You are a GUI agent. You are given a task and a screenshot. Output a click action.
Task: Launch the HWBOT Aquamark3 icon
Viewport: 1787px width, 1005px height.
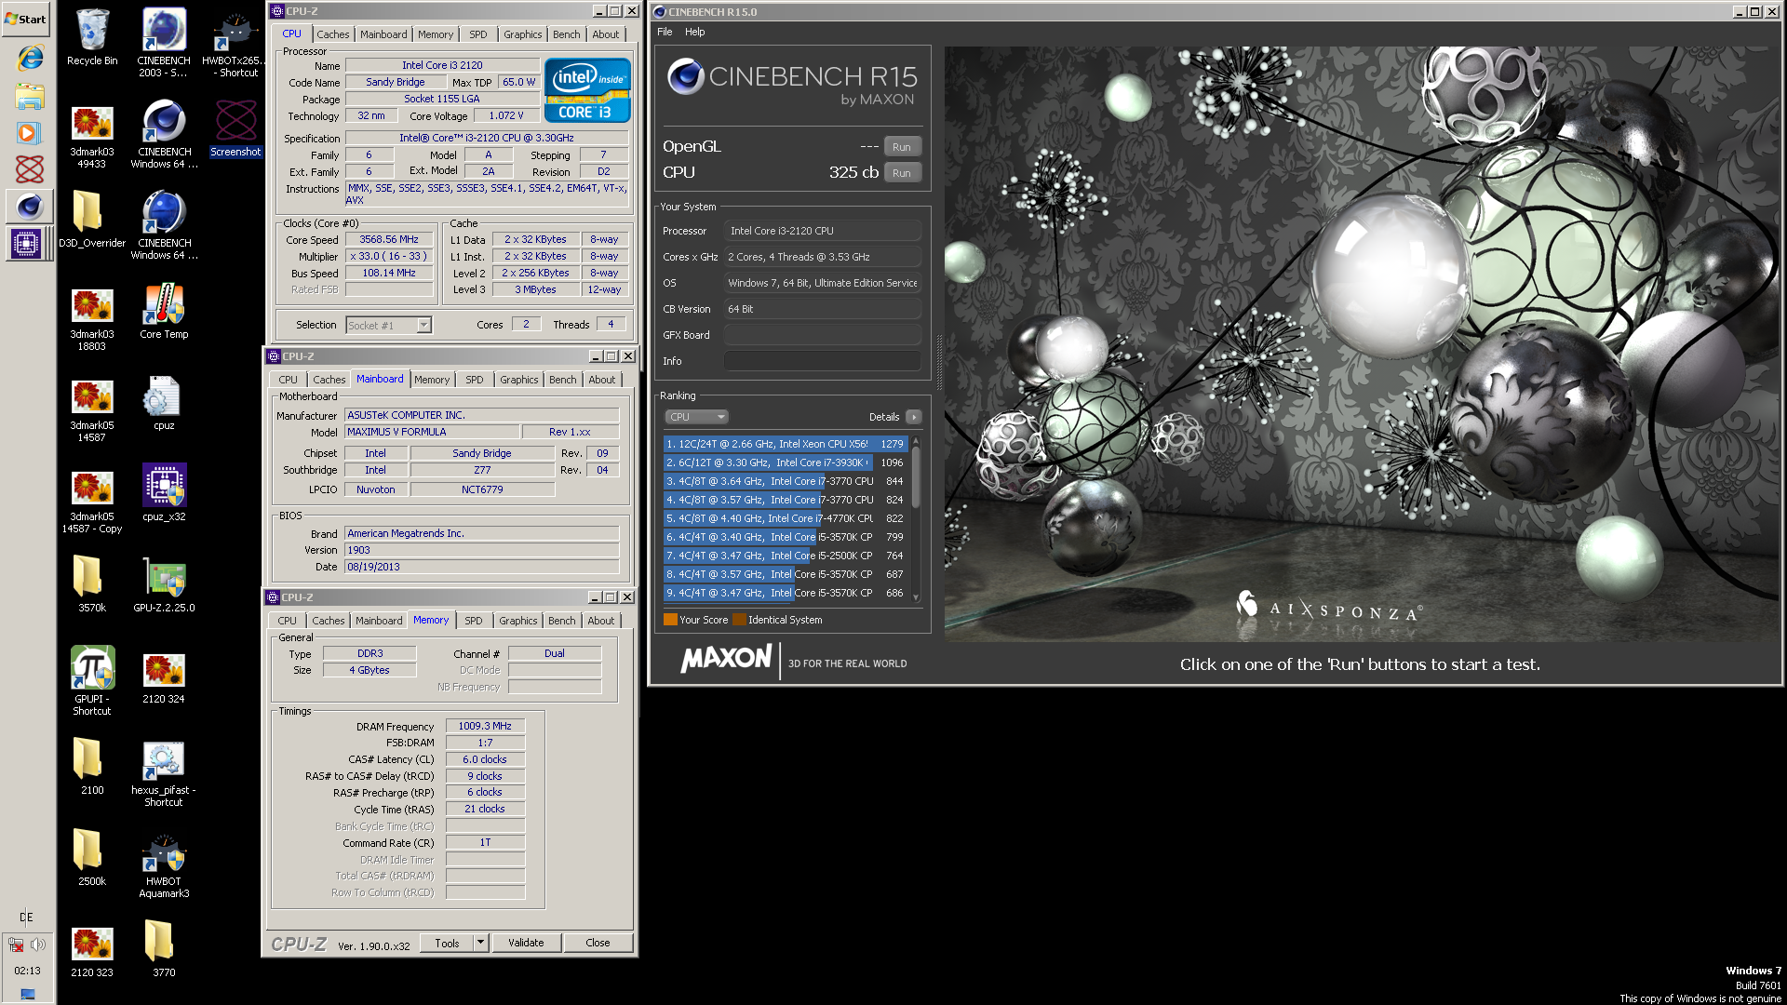[164, 865]
